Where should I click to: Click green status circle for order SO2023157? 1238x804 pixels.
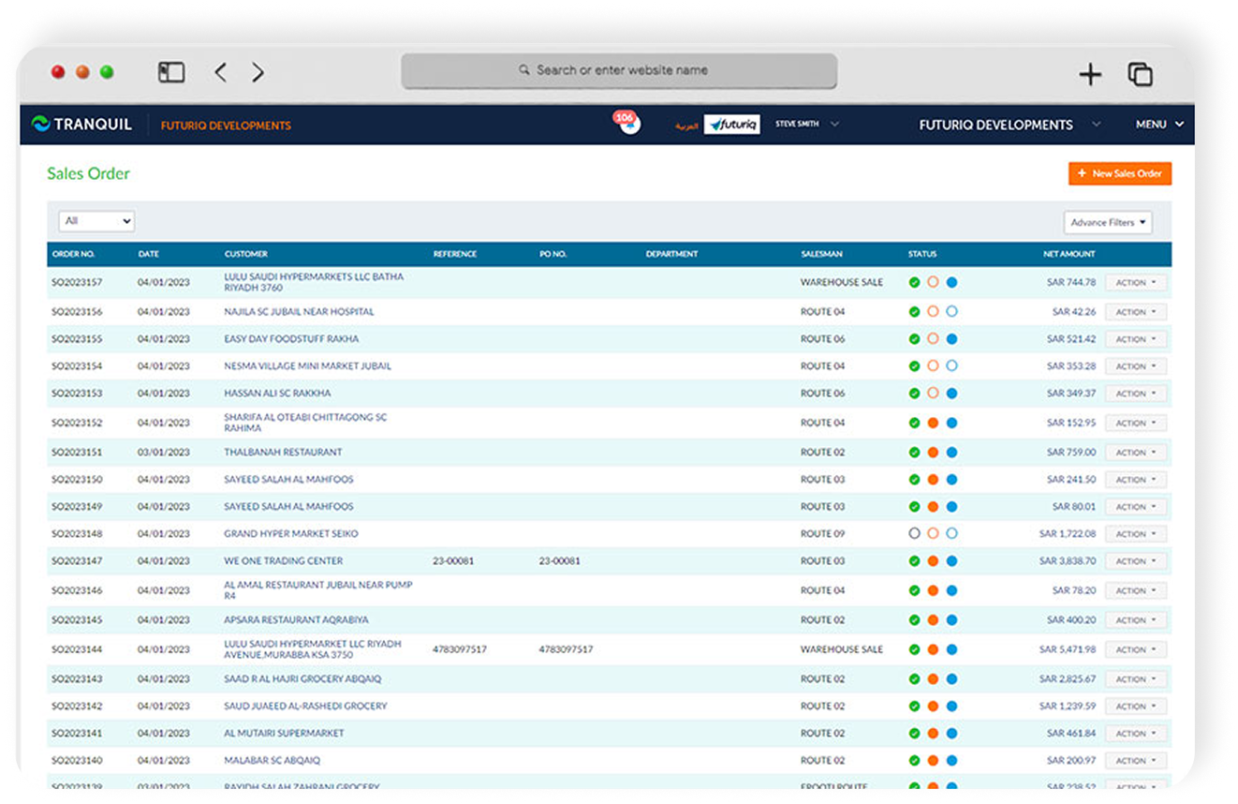click(x=914, y=282)
